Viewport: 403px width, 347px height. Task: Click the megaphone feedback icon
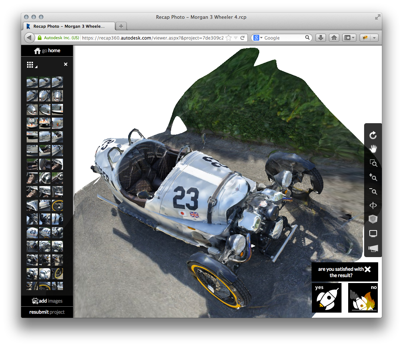click(x=373, y=248)
